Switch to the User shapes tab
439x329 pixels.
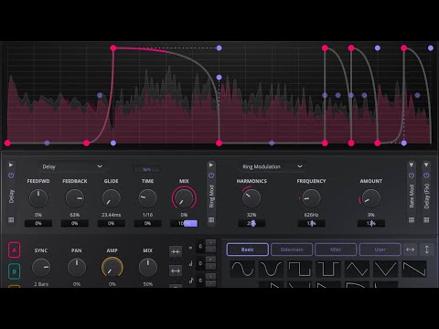380,249
